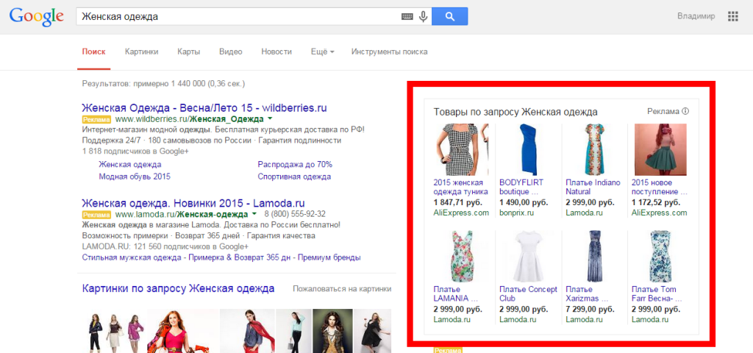Open the Спортивная одежда sitelink
Screen dimensions: 753x353
click(x=294, y=176)
